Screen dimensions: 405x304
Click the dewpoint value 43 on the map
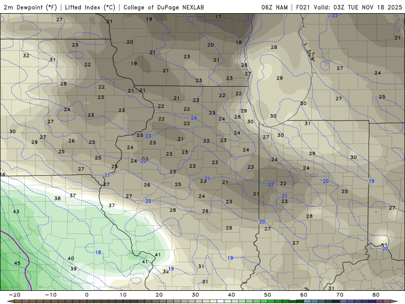(16, 211)
